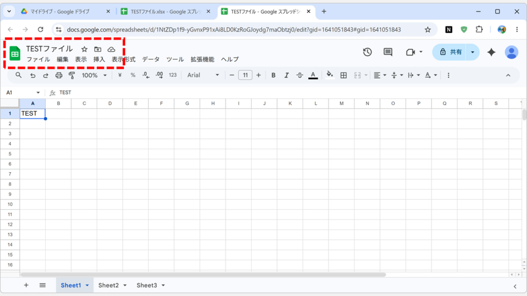Open the all sheets list button
The width and height of the screenshot is (527, 296).
coord(42,285)
